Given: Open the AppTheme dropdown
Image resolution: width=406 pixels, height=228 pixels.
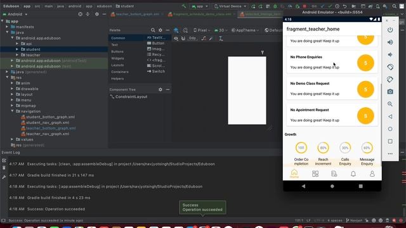Looking at the screenshot, I should 245,30.
